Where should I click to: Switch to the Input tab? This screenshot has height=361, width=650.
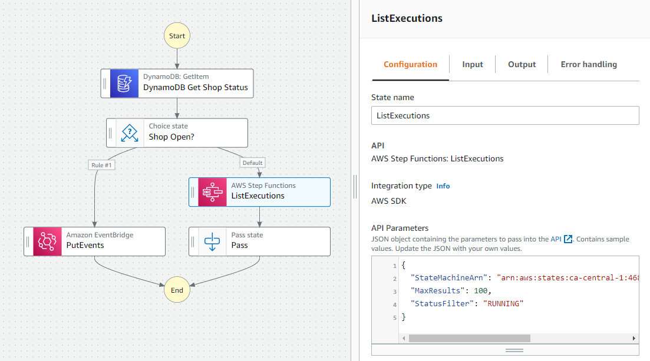(x=473, y=64)
